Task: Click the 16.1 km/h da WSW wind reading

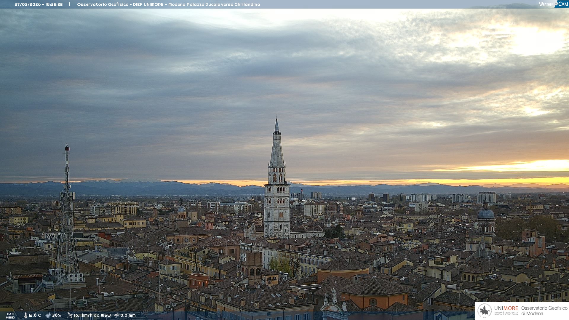Action: tap(92, 315)
